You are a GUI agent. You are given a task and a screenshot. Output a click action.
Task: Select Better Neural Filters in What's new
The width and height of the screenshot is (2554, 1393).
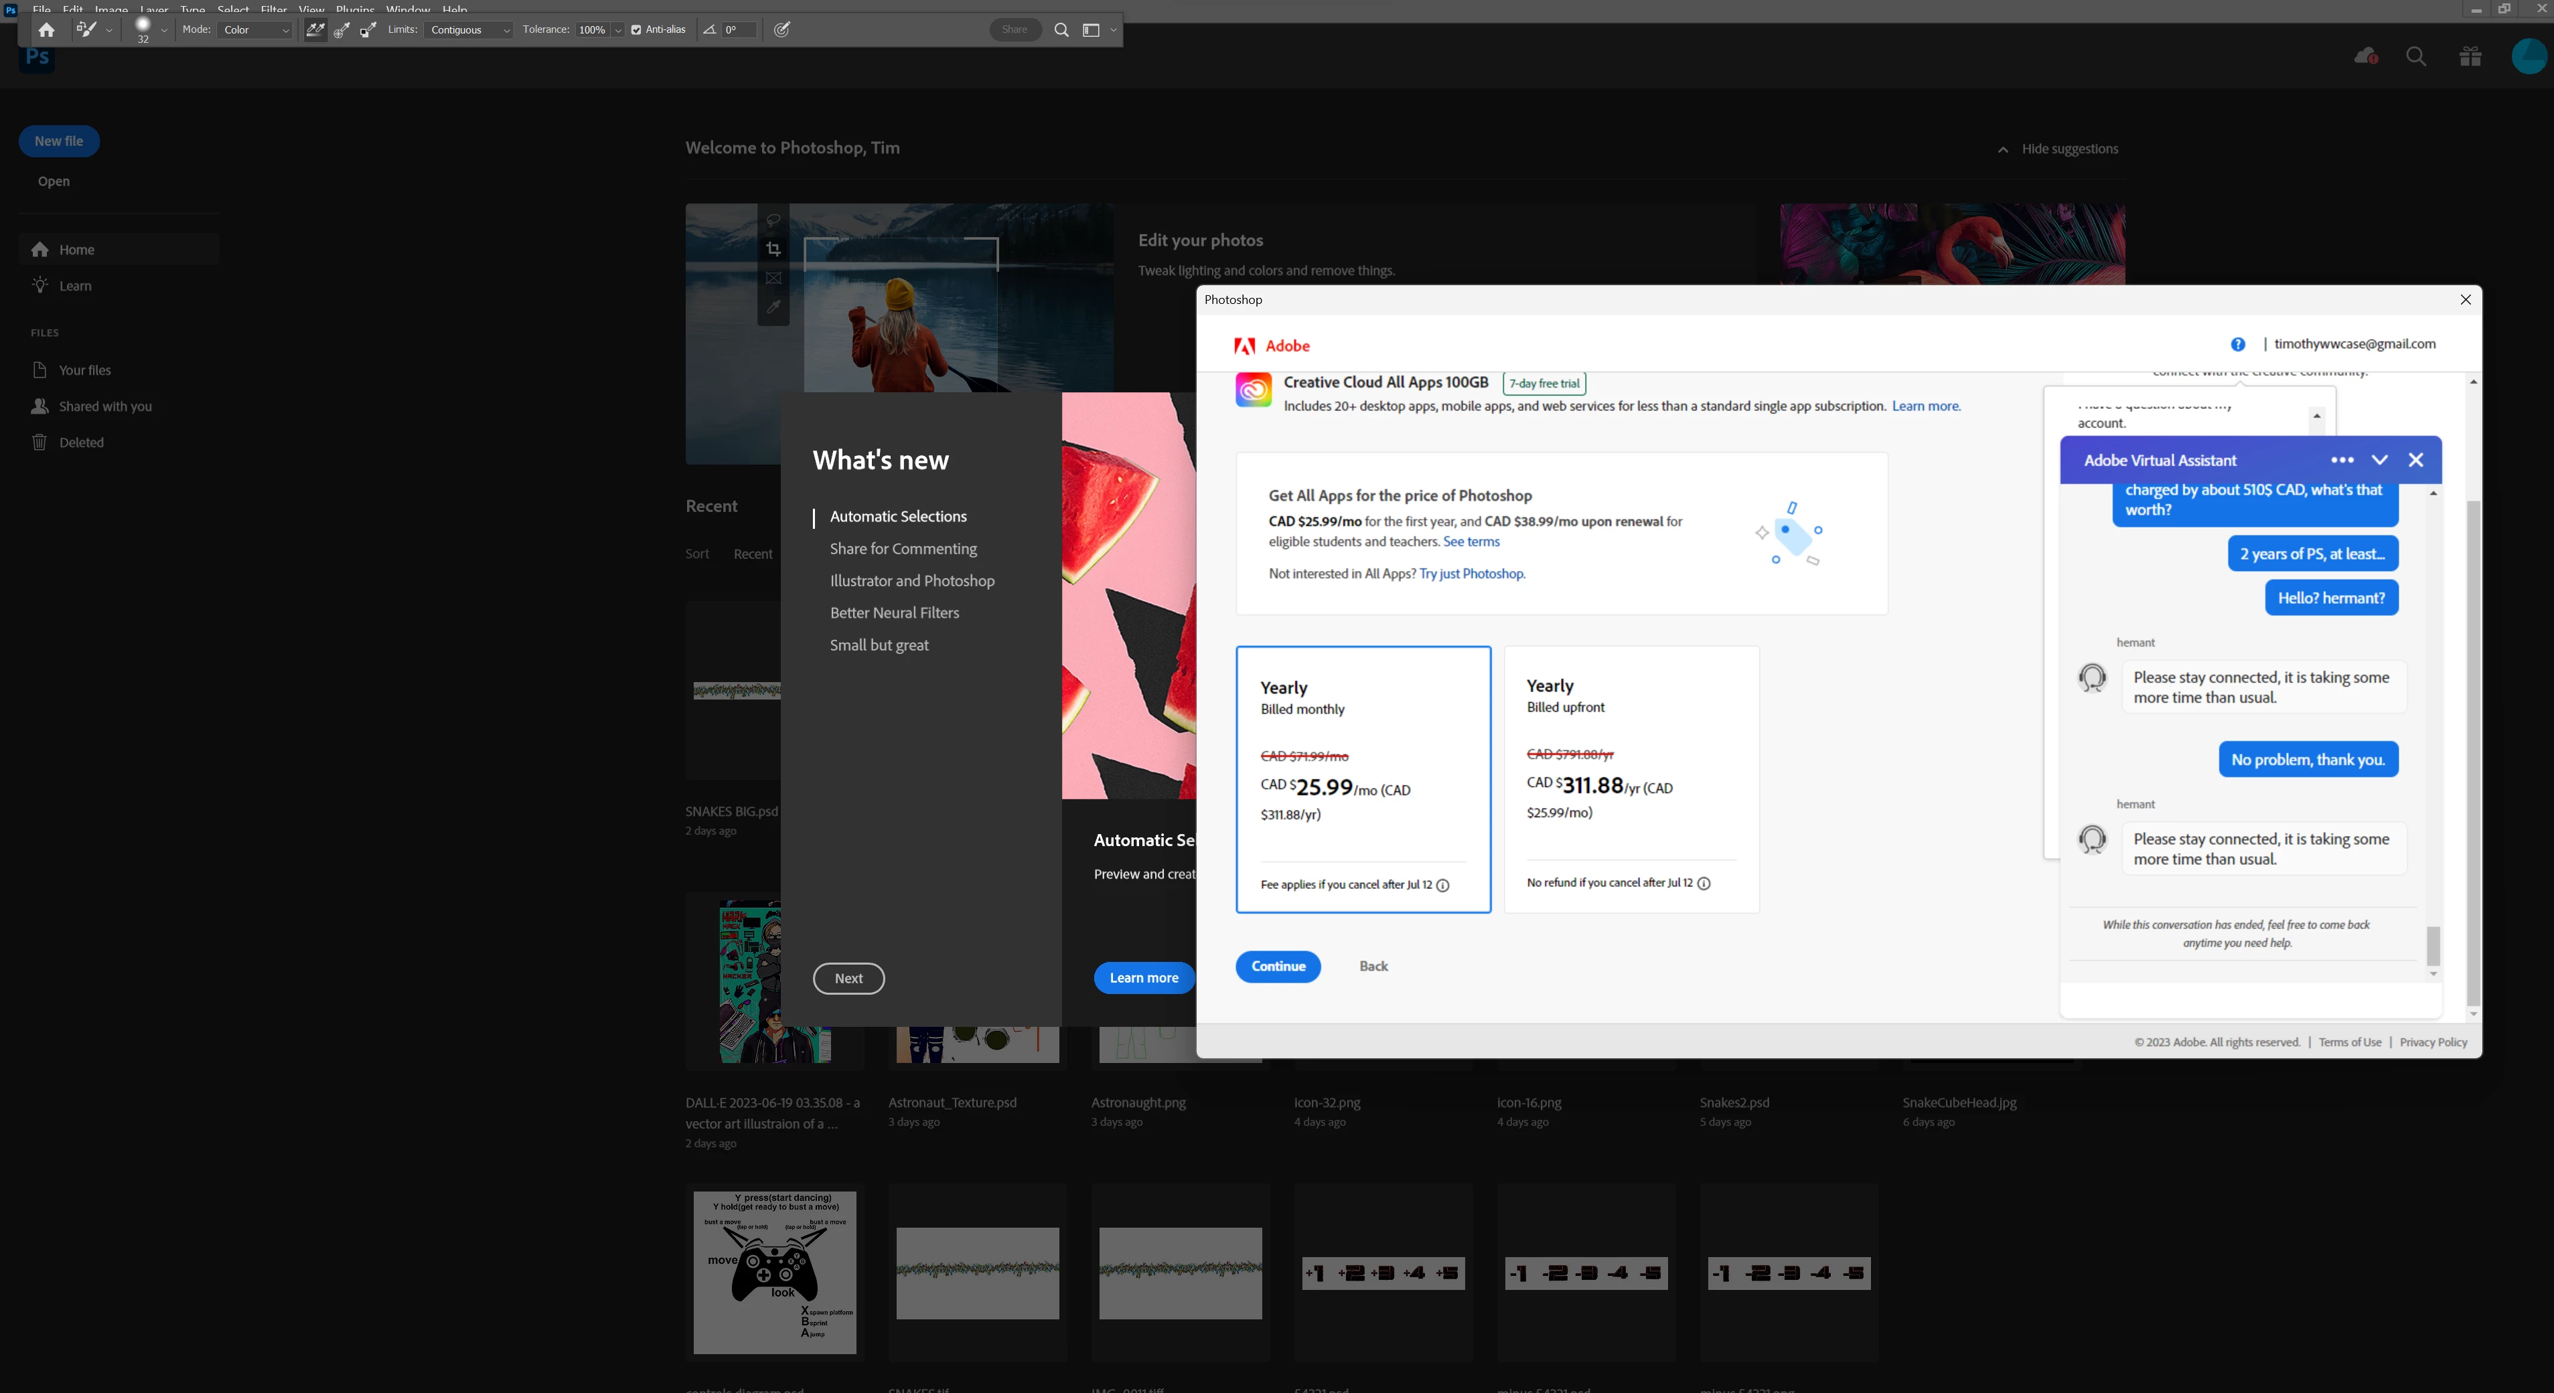pos(894,612)
